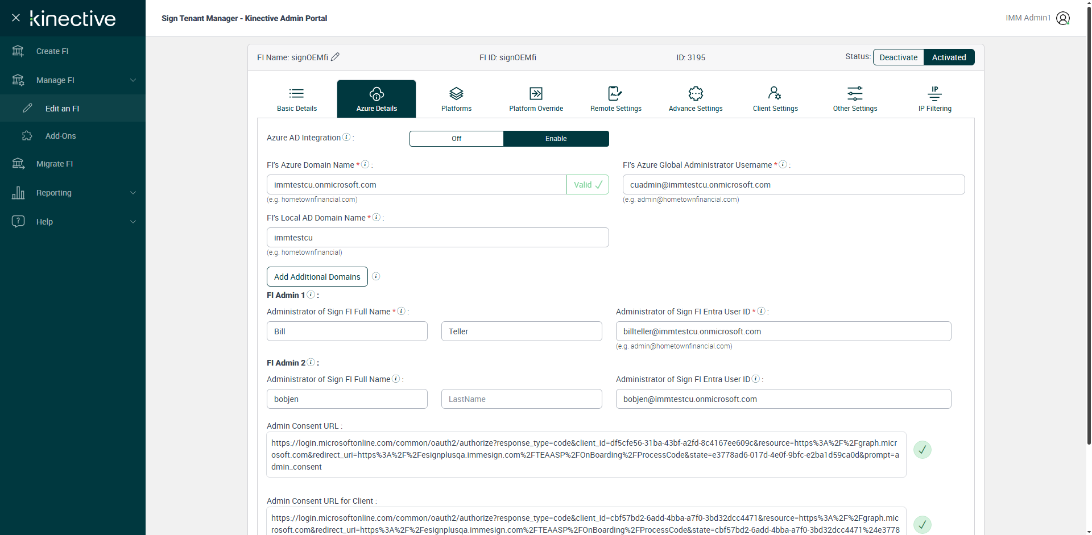Click Global Administrator Username field
The width and height of the screenshot is (1092, 535).
point(793,185)
